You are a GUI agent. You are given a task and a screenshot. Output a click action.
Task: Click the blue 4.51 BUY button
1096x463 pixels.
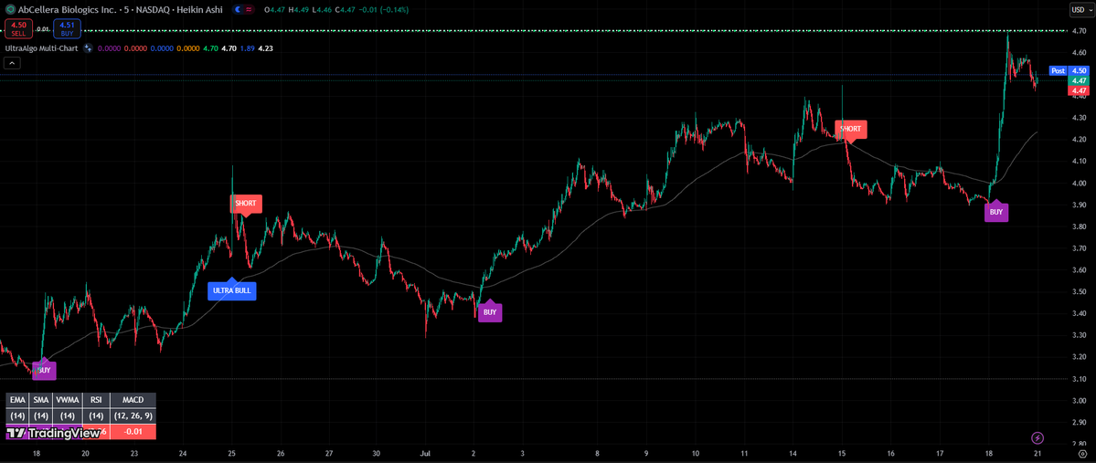tap(67, 28)
